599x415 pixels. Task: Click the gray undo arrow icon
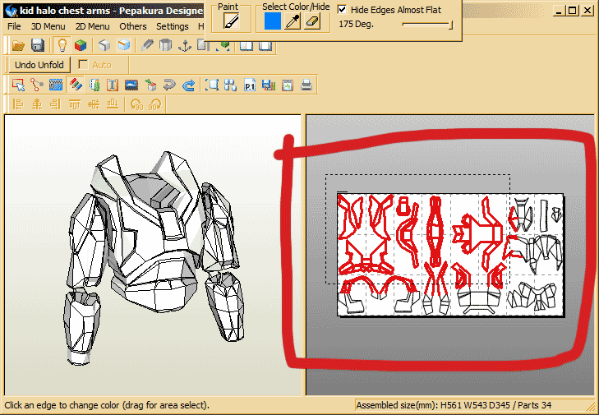point(169,85)
